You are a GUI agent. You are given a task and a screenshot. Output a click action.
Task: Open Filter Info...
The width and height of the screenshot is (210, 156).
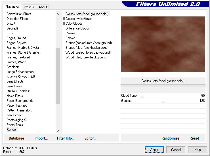tap(66, 138)
